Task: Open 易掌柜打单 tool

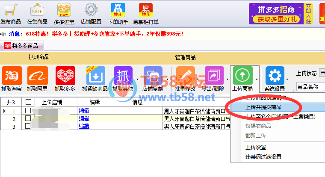Action: [x=145, y=10]
